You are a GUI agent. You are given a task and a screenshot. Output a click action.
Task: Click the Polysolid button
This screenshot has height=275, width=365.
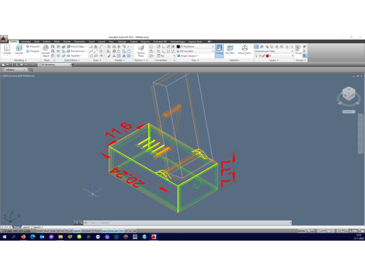coord(33,47)
